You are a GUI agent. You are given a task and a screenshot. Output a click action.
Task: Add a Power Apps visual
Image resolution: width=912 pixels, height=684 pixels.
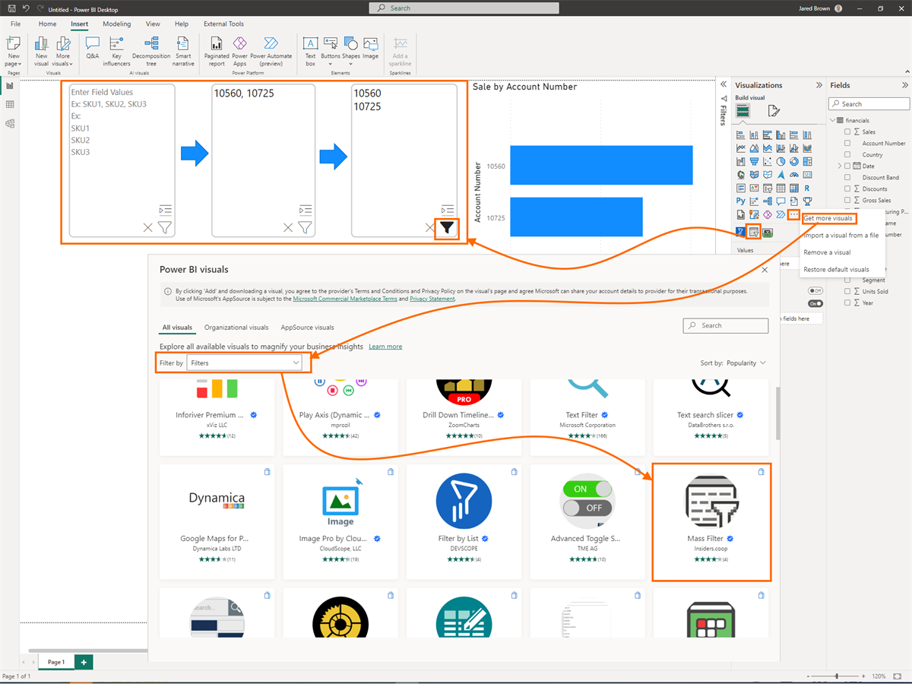pos(239,51)
